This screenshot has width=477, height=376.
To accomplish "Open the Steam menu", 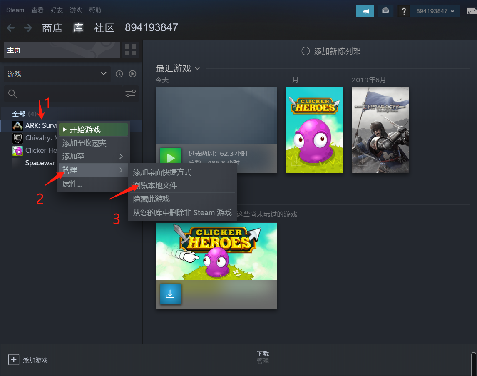I will pyautogui.click(x=15, y=10).
